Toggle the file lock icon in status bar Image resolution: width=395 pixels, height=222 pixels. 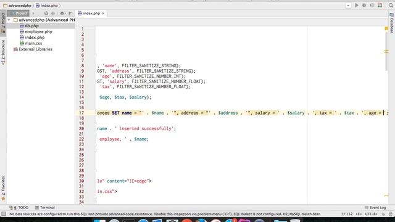(383, 214)
